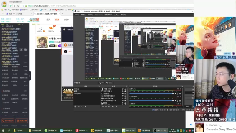Toggle lock on 文本 (GDI+) source

pos(125,89)
